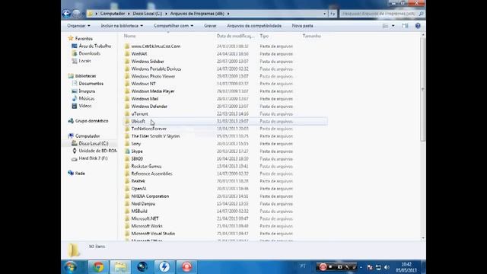The height and width of the screenshot is (274, 487).
Task: Show hidden tray icons arrow
Action: (x=361, y=267)
